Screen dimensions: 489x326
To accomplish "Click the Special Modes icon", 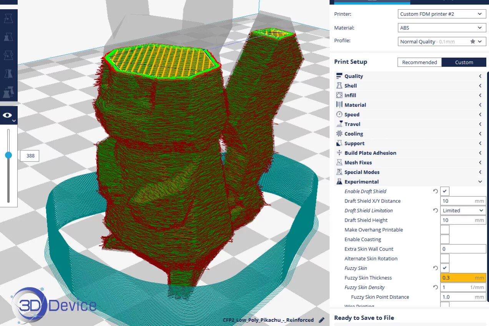I will (x=339, y=172).
